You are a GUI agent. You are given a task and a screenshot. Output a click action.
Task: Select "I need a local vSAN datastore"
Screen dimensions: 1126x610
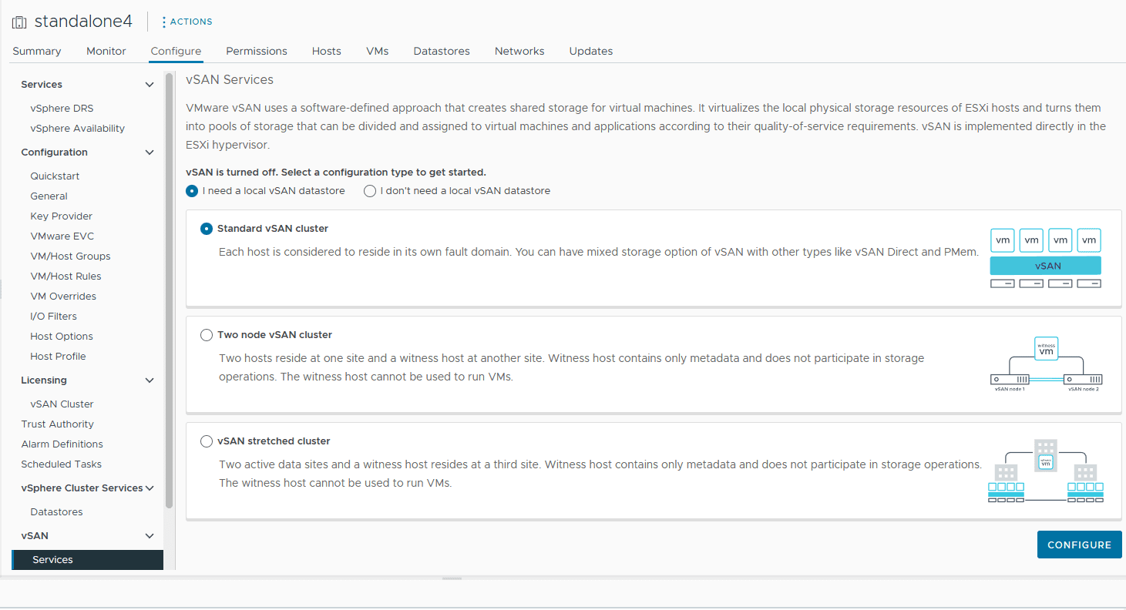[x=192, y=191]
